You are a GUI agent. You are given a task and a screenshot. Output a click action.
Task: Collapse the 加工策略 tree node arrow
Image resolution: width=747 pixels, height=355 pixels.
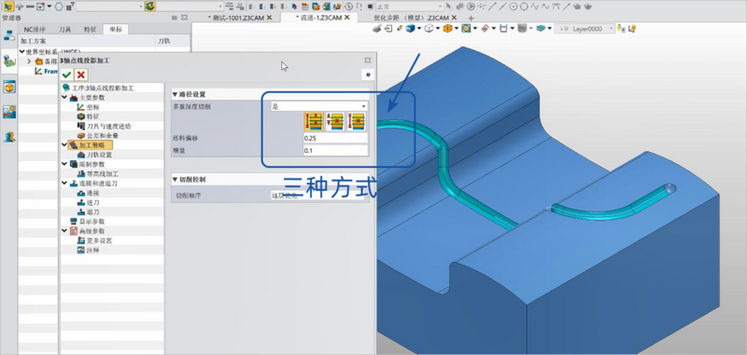64,145
